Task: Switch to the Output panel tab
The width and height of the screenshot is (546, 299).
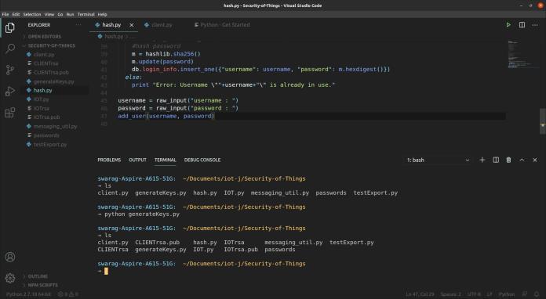Action: click(x=137, y=160)
